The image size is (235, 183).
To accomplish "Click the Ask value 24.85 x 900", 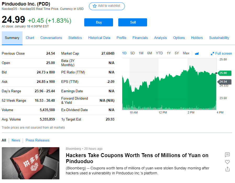I will click(x=46, y=82).
